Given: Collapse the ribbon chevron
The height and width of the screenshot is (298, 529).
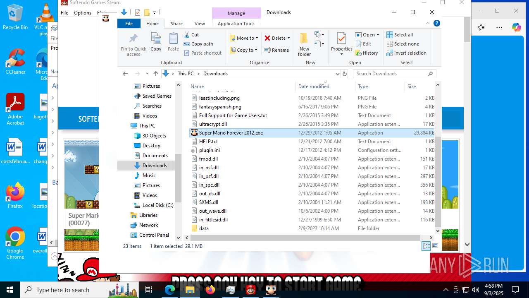Looking at the screenshot, I should (428, 24).
